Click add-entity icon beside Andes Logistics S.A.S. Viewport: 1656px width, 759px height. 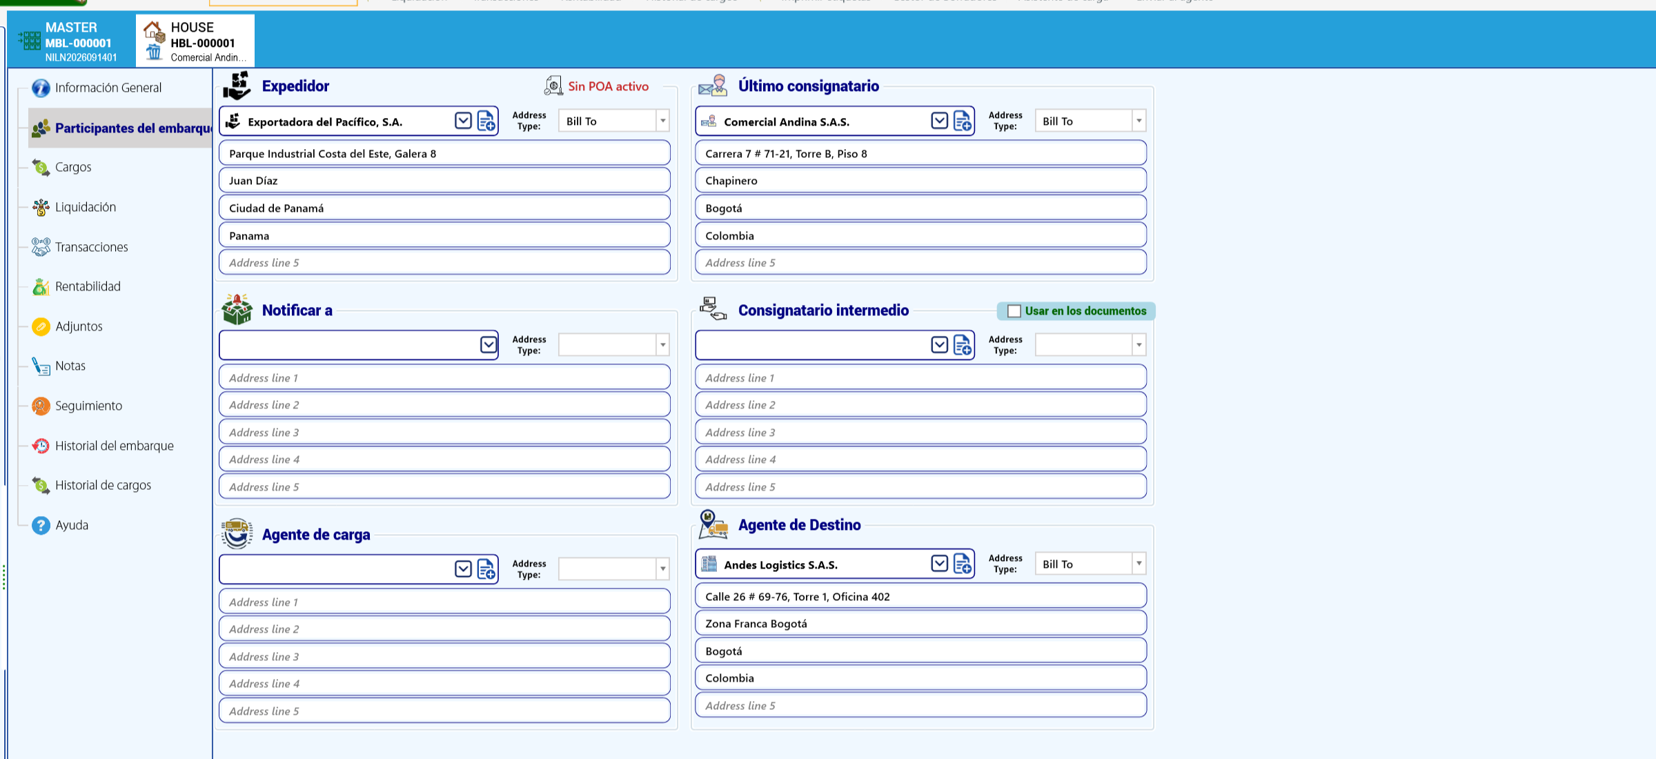(963, 564)
